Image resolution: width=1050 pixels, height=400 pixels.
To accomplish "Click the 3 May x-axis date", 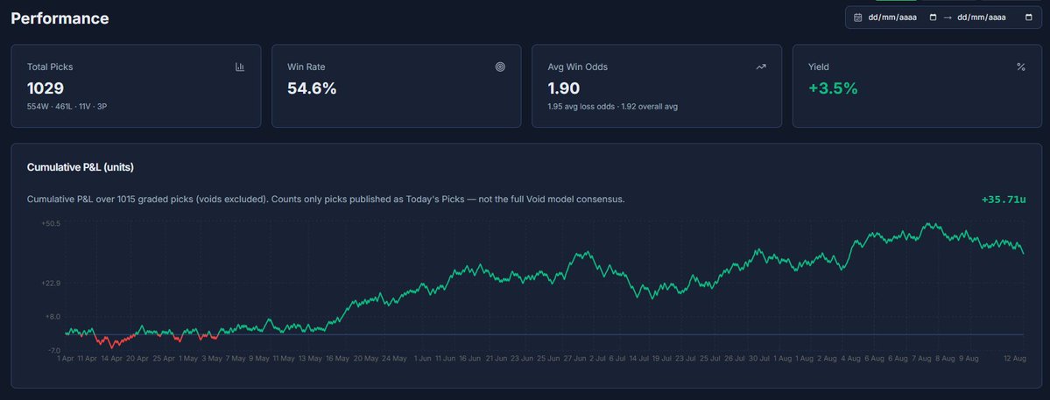I will [x=212, y=359].
